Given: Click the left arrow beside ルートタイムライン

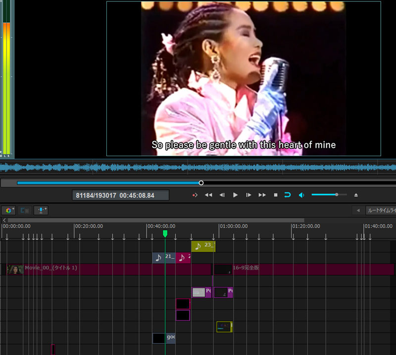Looking at the screenshot, I should click(358, 210).
